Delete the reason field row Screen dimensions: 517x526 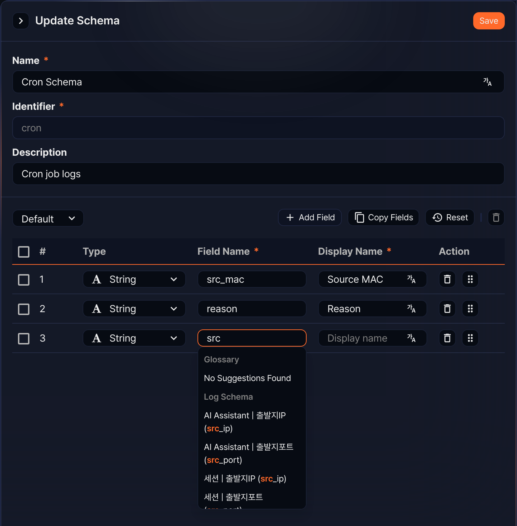pyautogui.click(x=447, y=309)
